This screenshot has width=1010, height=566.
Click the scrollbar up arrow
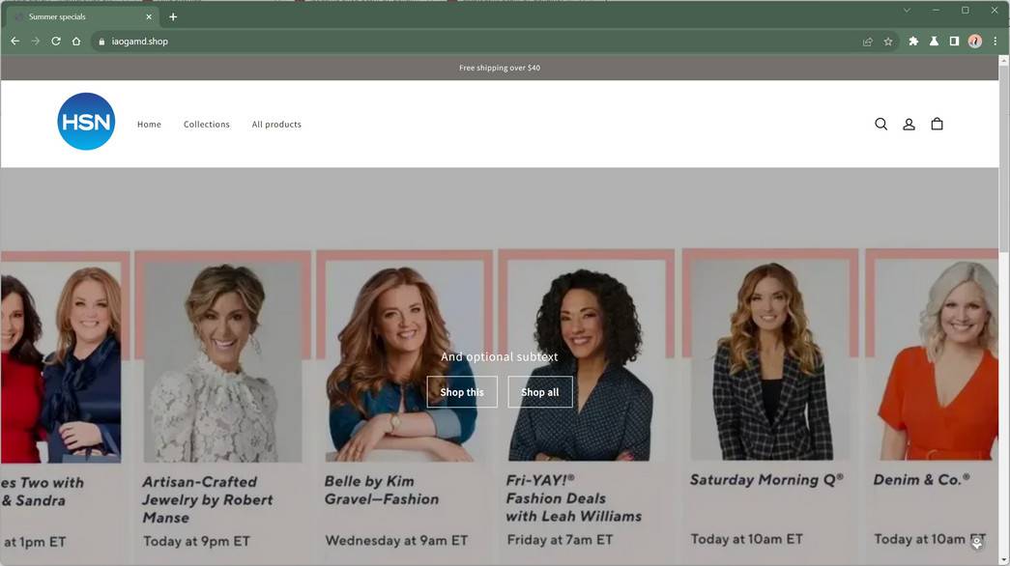click(x=1003, y=60)
